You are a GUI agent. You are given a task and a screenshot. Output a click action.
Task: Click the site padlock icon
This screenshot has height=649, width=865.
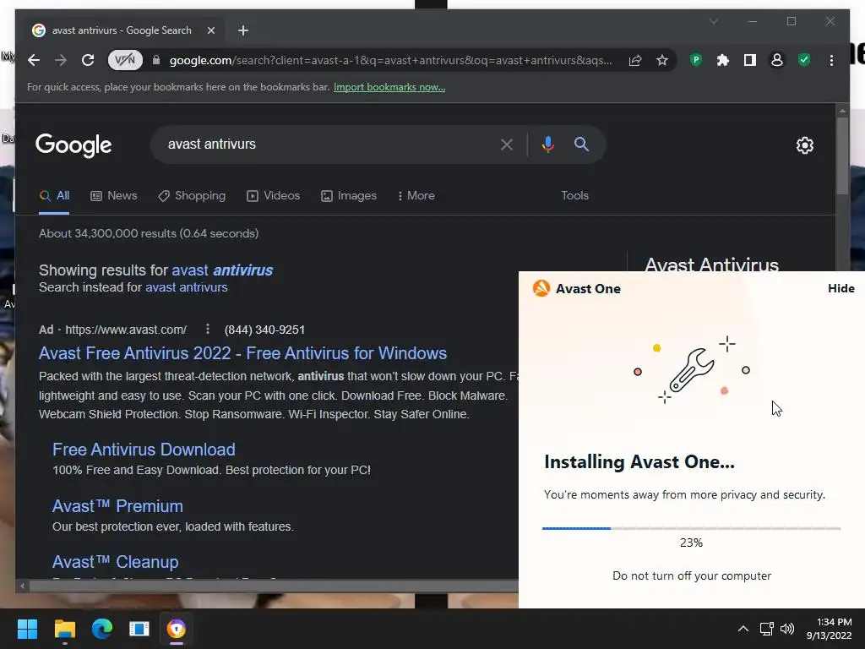156,60
